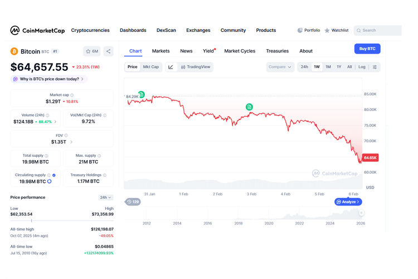
Task: Switch to the Market Cycles tab
Action: tap(240, 51)
